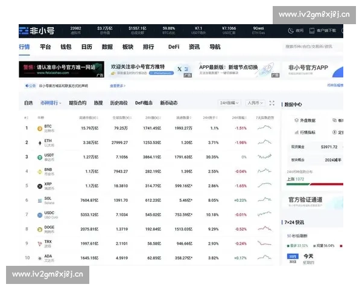Select the 热搜 tab
362x290 pixels.
[x=98, y=103]
